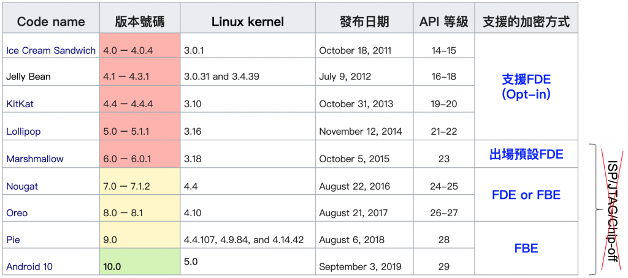Click the FDE or FBE encryption cell
628x278 pixels.
click(526, 195)
